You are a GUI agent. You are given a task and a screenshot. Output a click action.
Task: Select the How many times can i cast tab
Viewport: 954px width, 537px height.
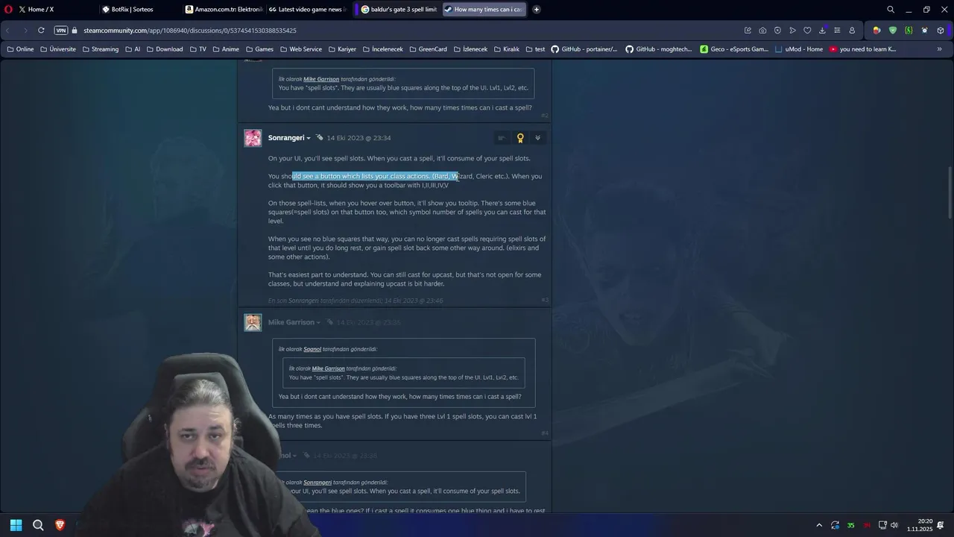click(x=484, y=10)
